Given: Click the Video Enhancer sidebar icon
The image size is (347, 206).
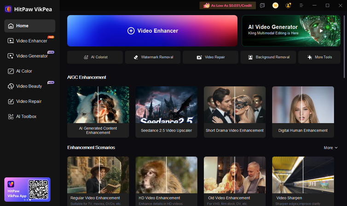Looking at the screenshot, I should tap(11, 41).
